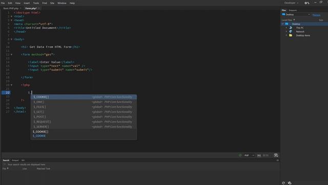The image size is (328, 185).
Task: Collapse the php block on line 20
Action: click(x=11, y=85)
